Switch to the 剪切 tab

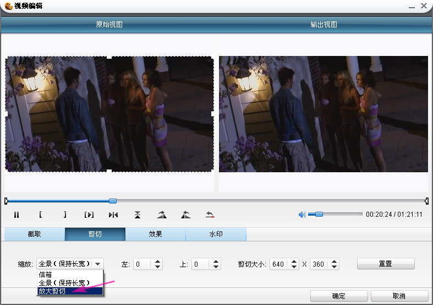point(95,234)
